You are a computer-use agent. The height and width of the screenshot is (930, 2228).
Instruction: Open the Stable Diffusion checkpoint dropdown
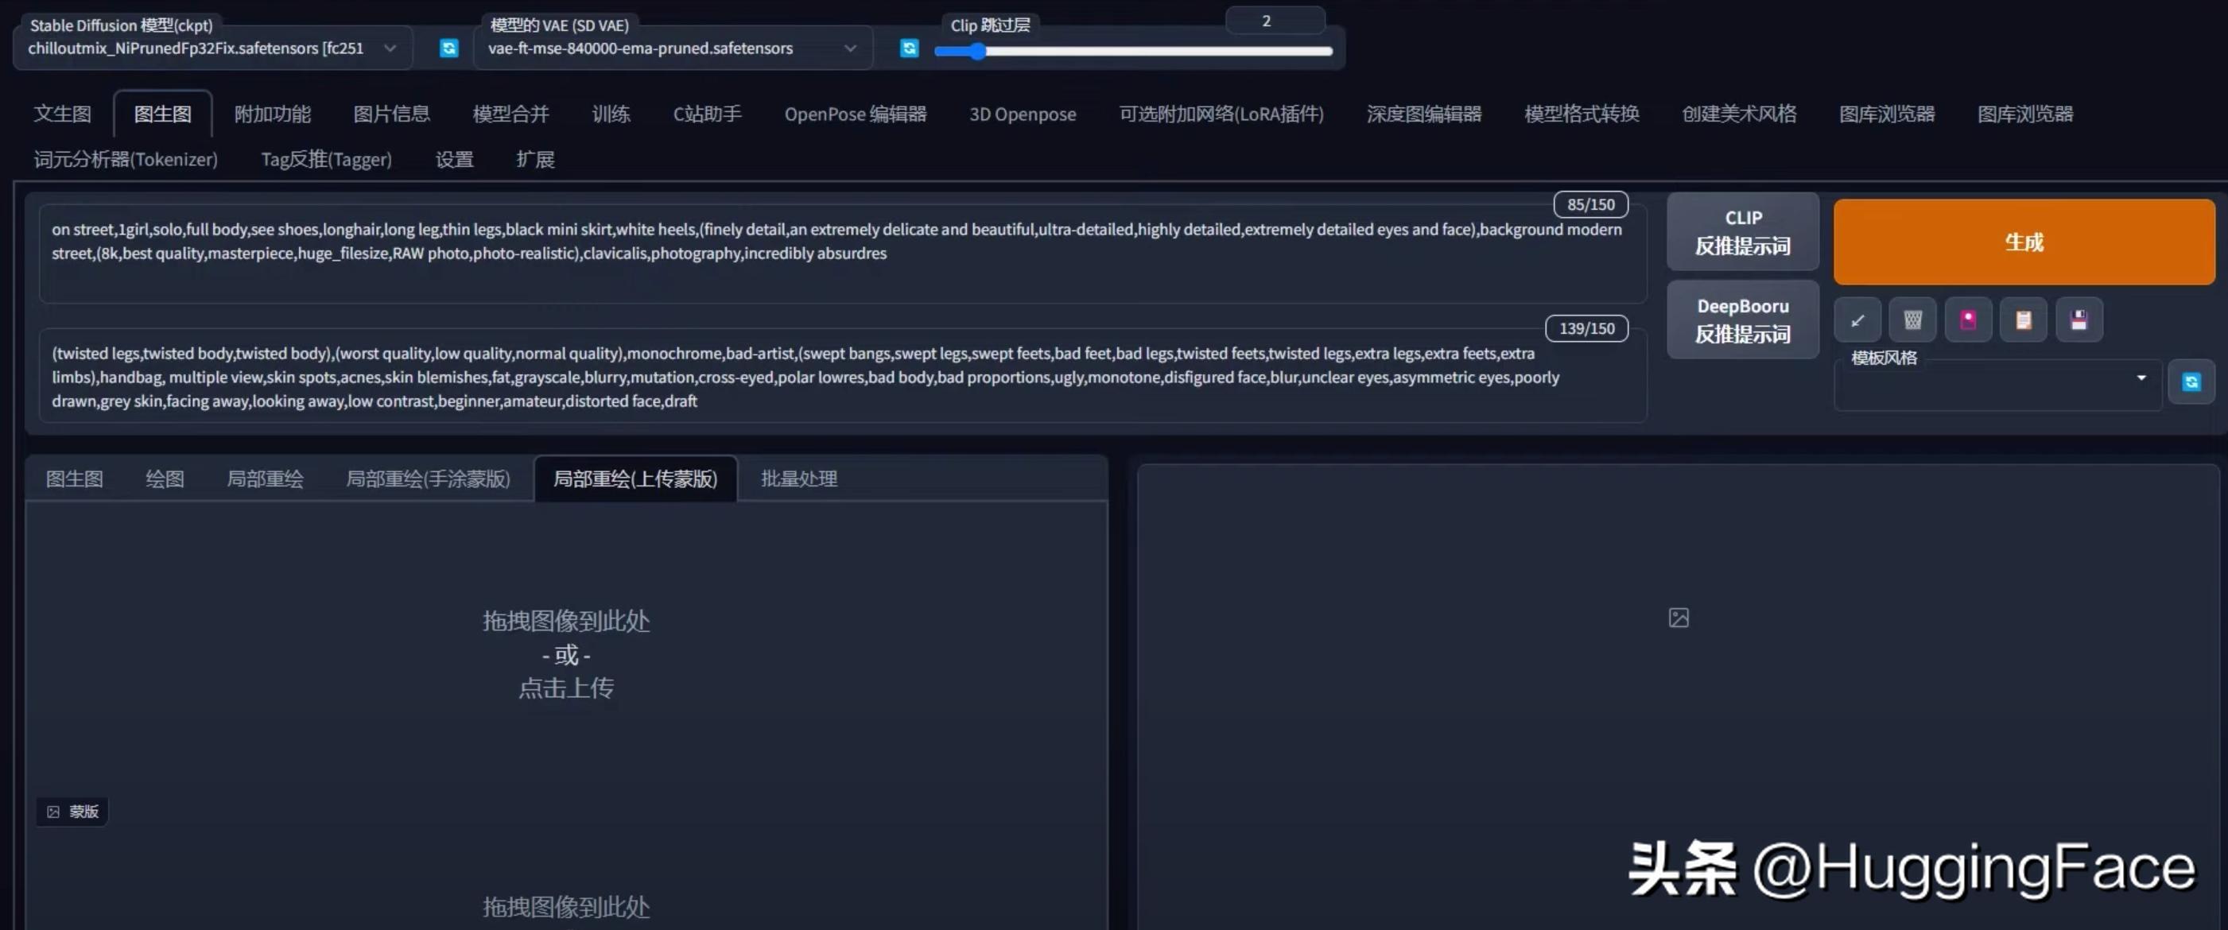pos(390,48)
